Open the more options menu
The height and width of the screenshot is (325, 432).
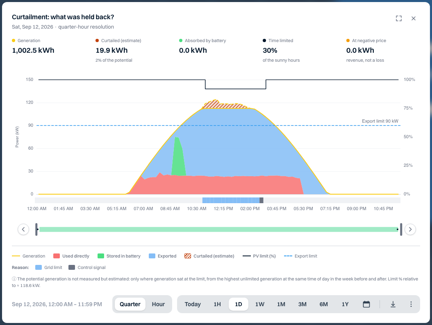click(x=411, y=304)
